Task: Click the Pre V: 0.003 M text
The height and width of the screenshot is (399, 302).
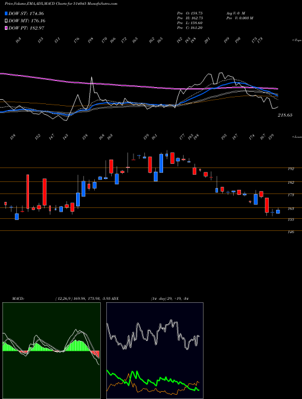Action: tap(239, 18)
